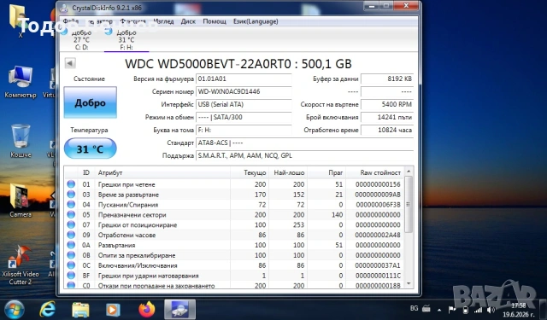Click the buffer size value 8192 KB
Screen dimensions: 547x320
coord(387,79)
